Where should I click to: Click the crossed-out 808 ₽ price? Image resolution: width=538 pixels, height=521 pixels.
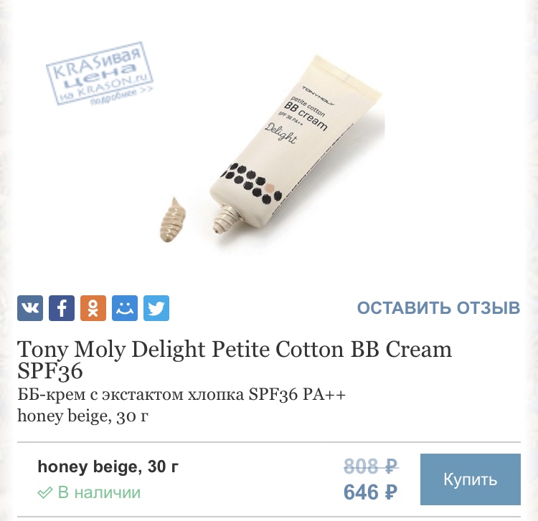pyautogui.click(x=371, y=466)
